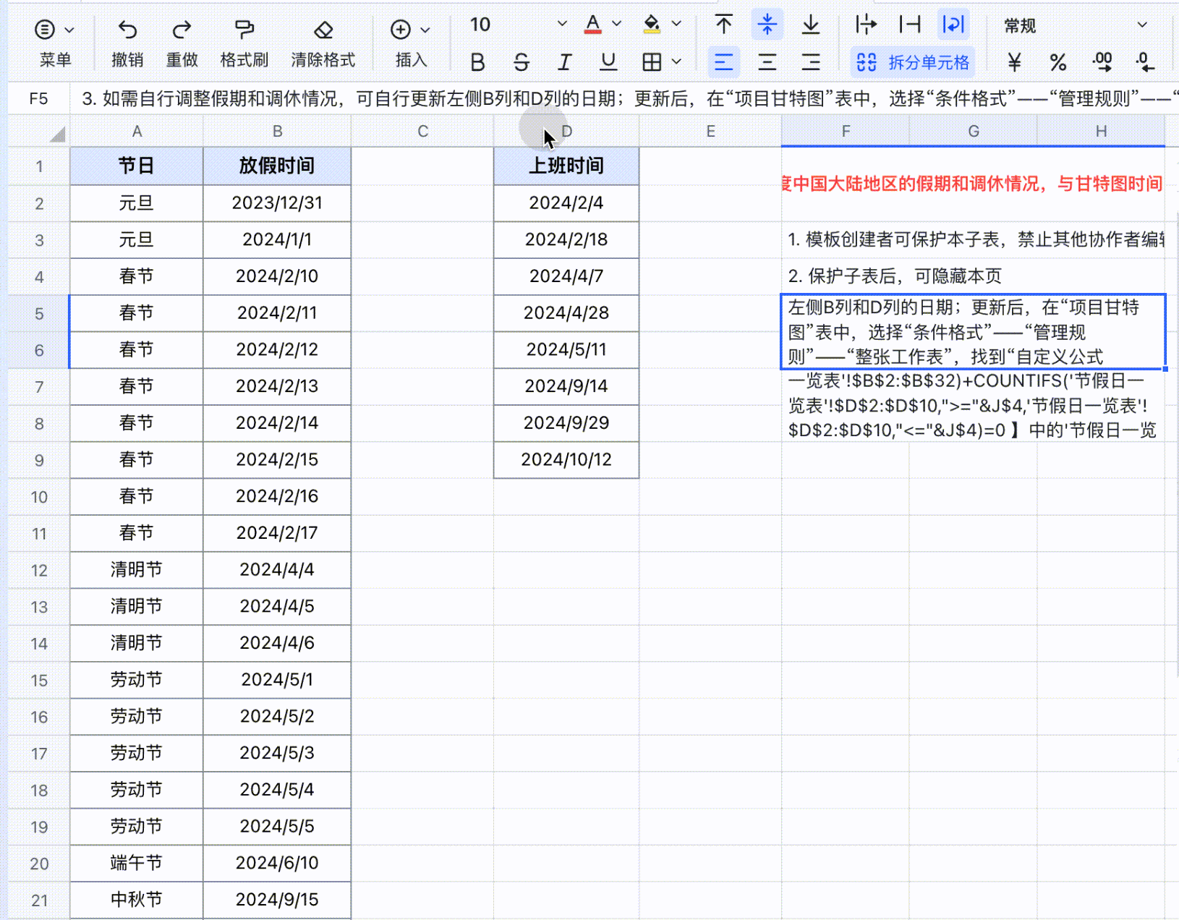Click the 清除格式 eraser icon
The height and width of the screenshot is (920, 1179).
323,29
